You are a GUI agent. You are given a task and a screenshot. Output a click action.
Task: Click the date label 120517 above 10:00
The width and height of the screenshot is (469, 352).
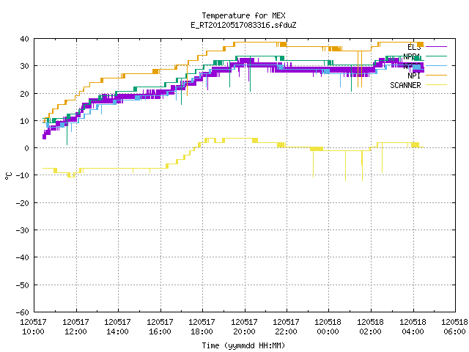point(33,322)
